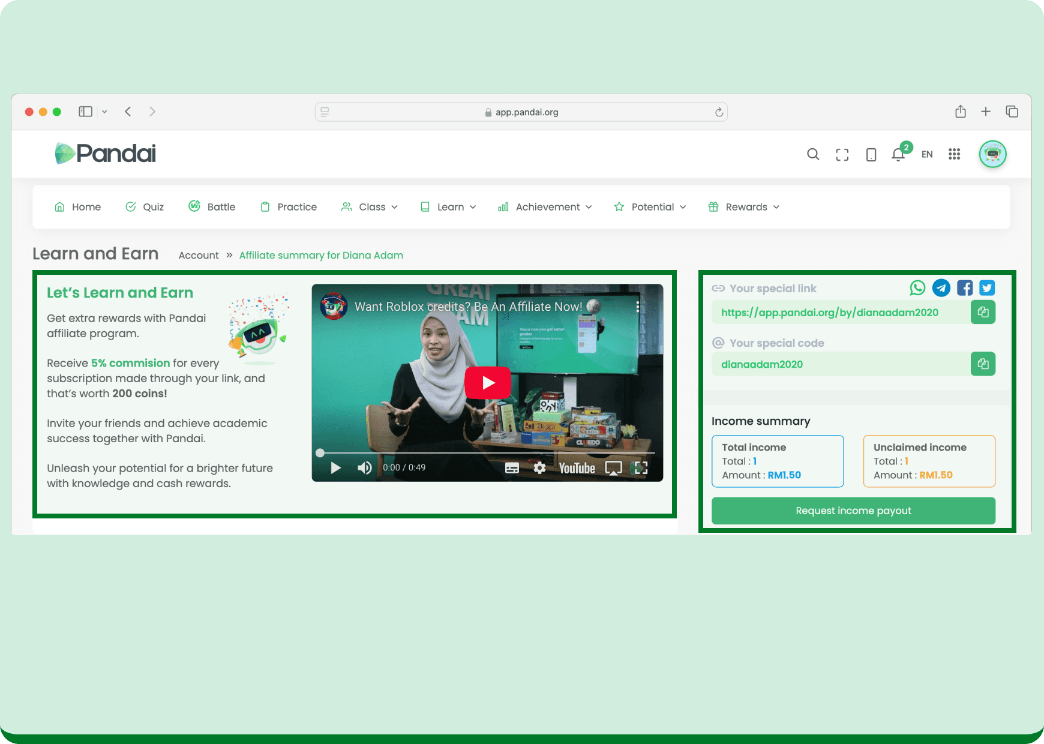Click the small play control in video bar
1044x744 pixels.
point(335,467)
